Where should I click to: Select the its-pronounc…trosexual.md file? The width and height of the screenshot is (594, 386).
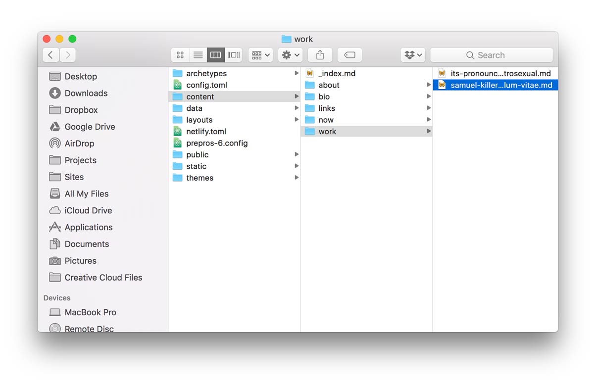(495, 73)
